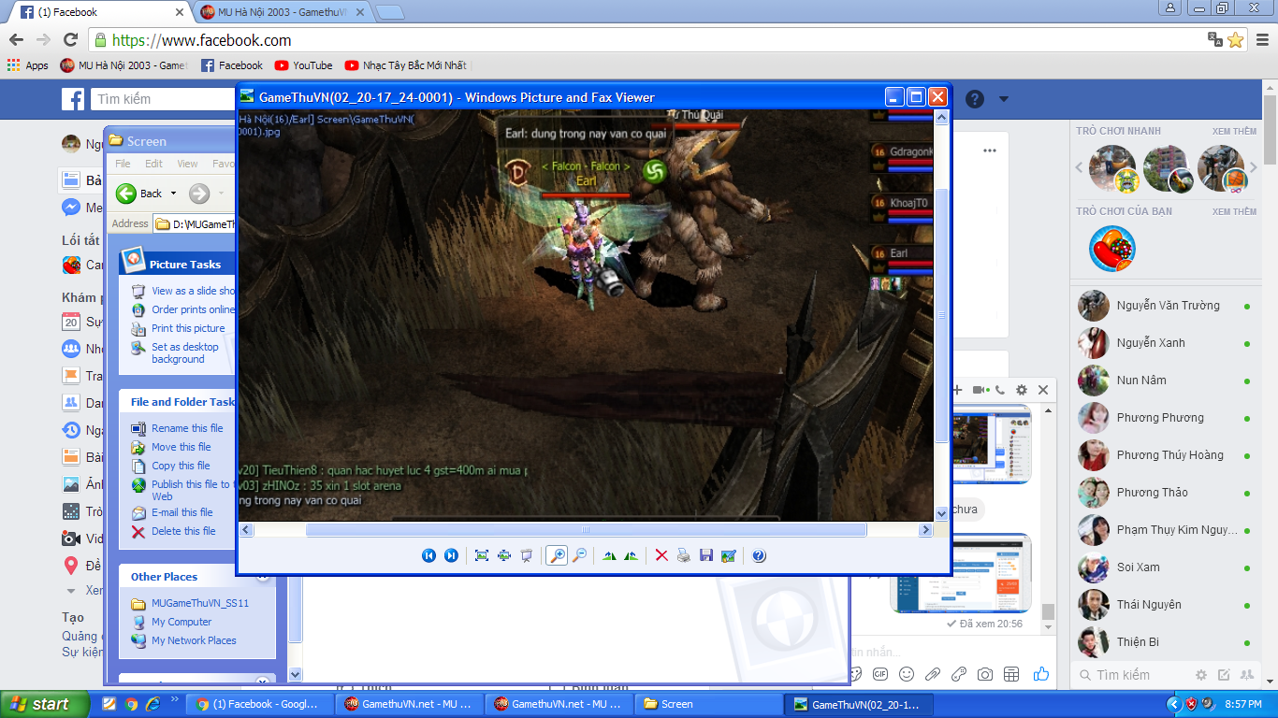This screenshot has height=718, width=1278.
Task: Open View menu in Screen window
Action: coord(187,164)
